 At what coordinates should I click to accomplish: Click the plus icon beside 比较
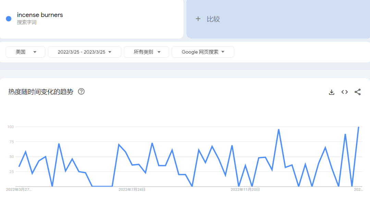[198, 19]
